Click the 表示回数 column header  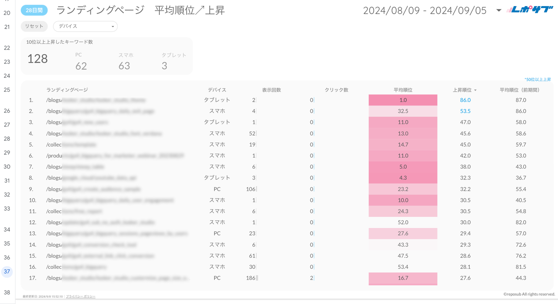point(271,90)
